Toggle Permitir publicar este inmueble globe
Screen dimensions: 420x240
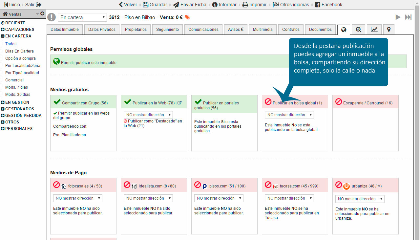[56, 61]
